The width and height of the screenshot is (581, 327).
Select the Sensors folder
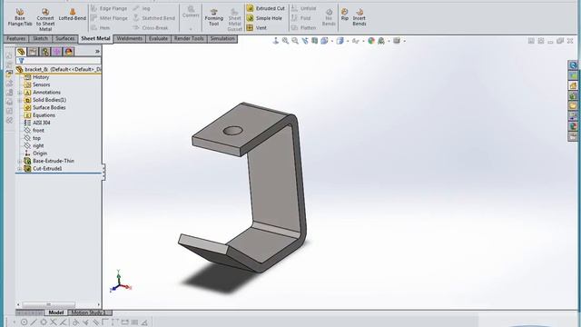point(37,84)
